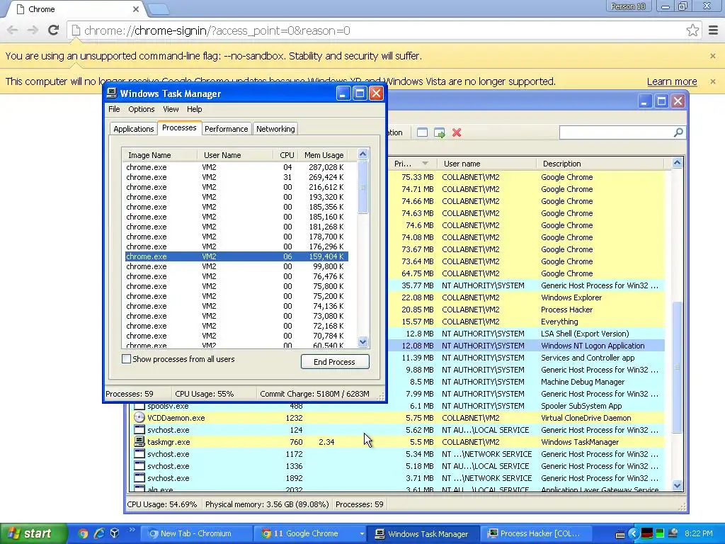Click the Process Hacker list scrollbar thumb
Viewport: 725px width, 544px height.
tap(677, 368)
